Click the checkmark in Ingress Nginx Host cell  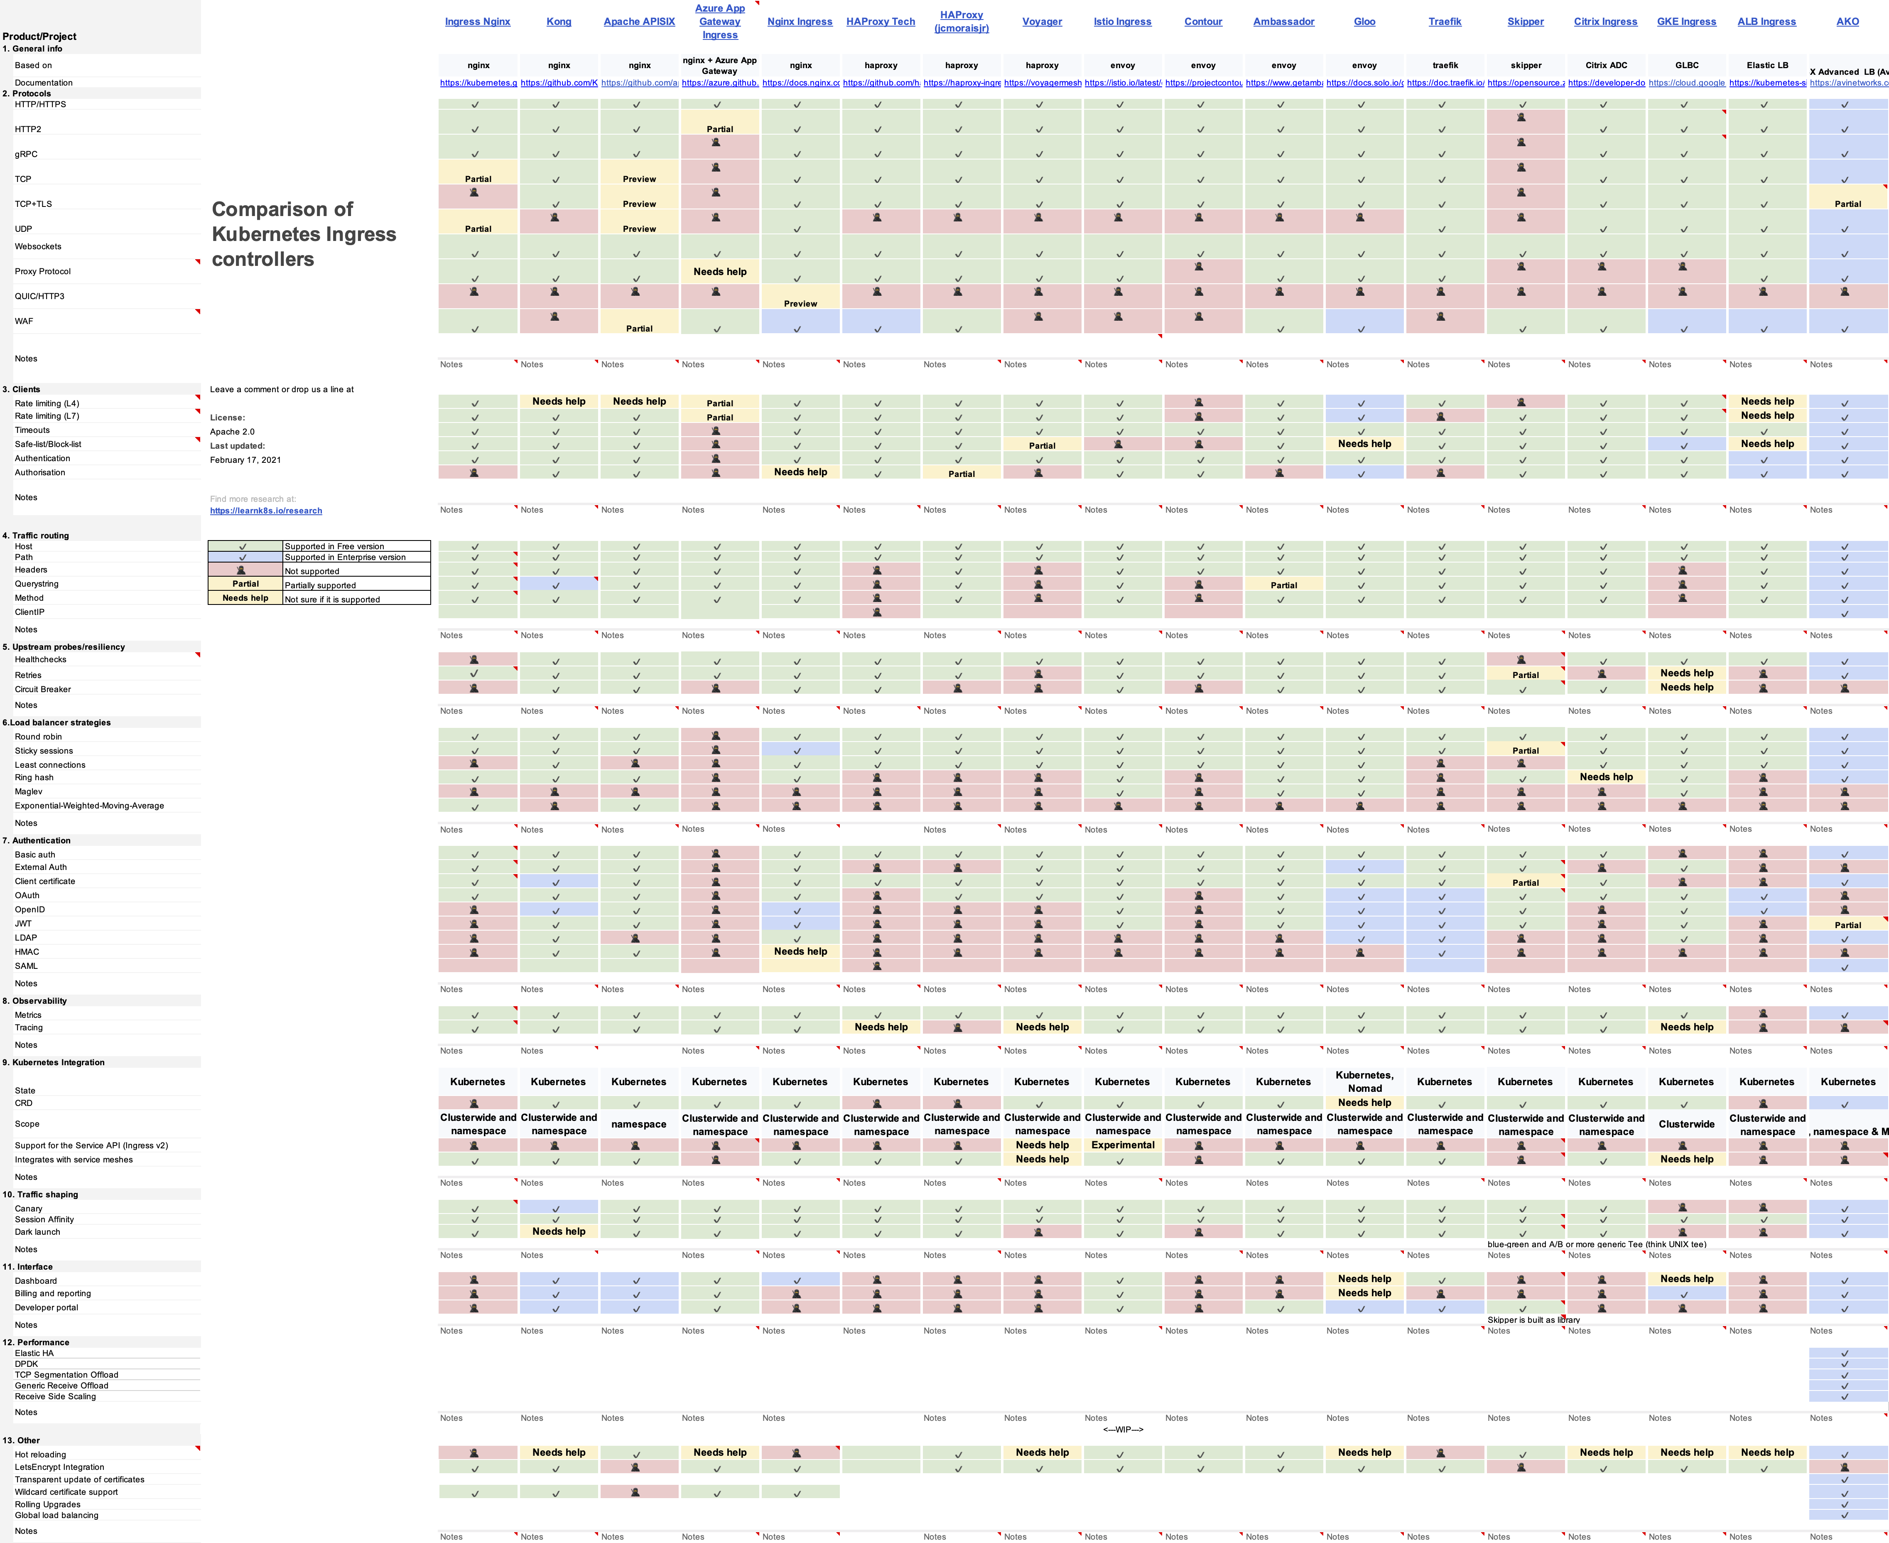pos(475,548)
